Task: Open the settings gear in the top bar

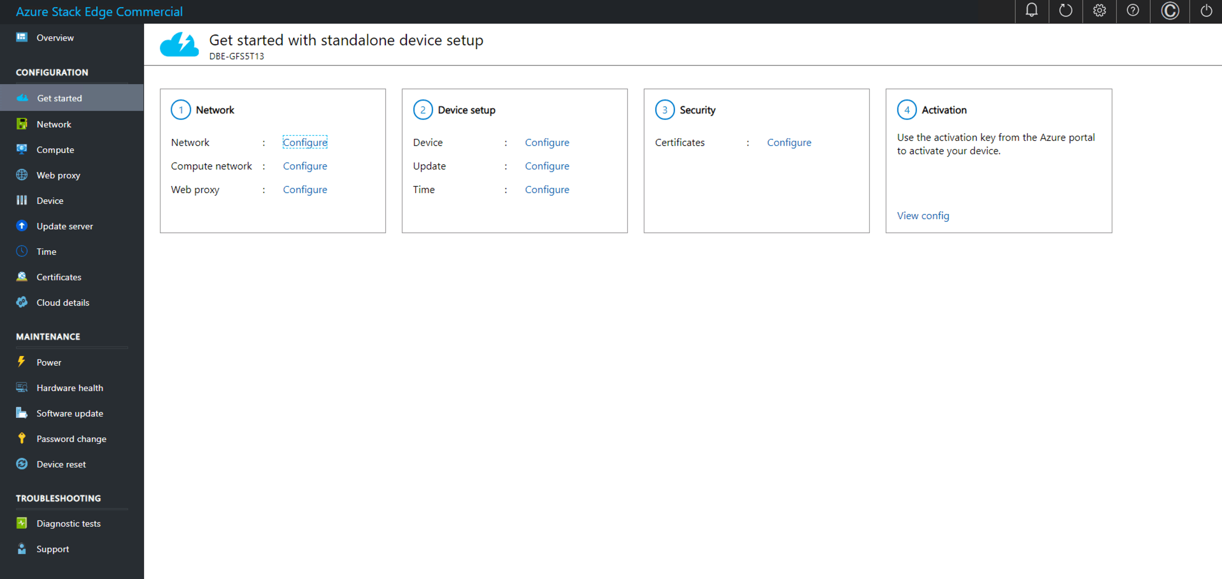Action: (1099, 11)
